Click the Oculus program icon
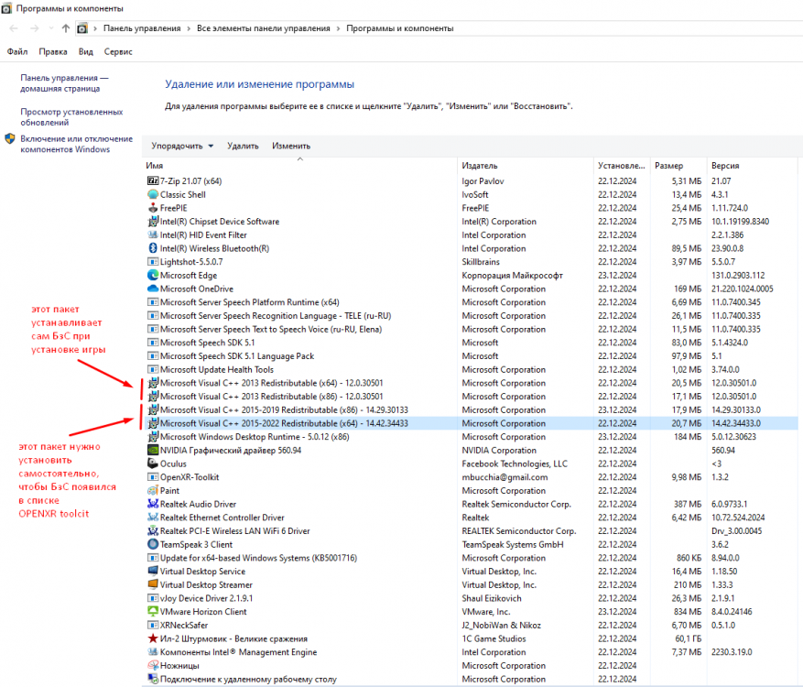The width and height of the screenshot is (803, 687). 153,463
